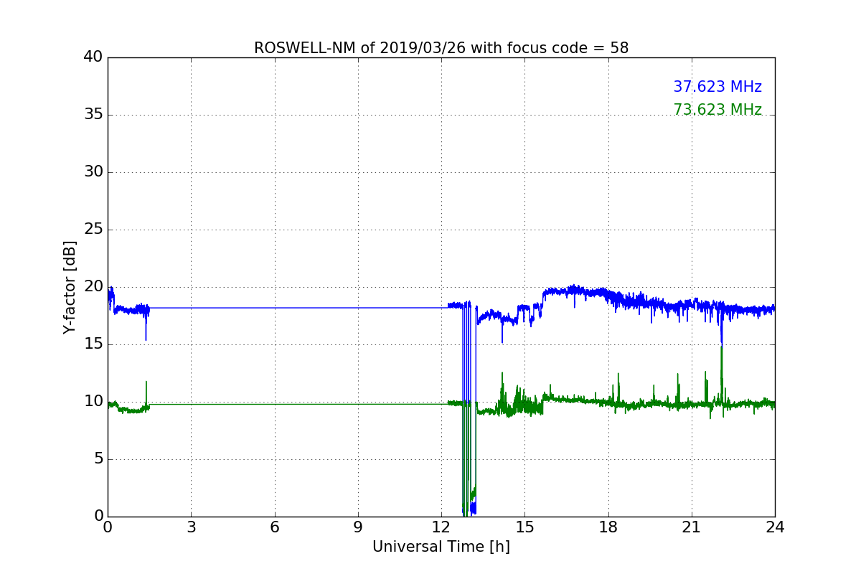The width and height of the screenshot is (861, 574).
Task: Click the x-axis tick label '6'
Action: click(274, 527)
